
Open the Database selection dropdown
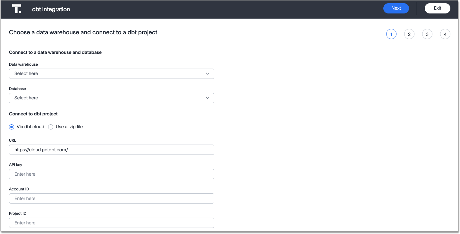point(111,98)
